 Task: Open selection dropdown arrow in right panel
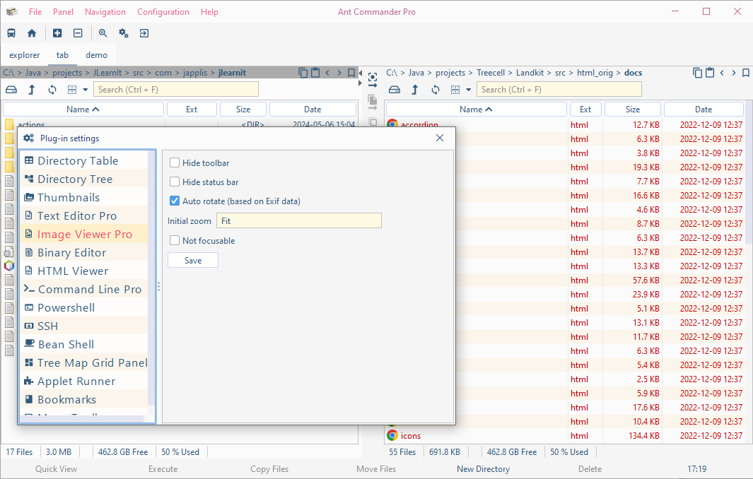[469, 90]
